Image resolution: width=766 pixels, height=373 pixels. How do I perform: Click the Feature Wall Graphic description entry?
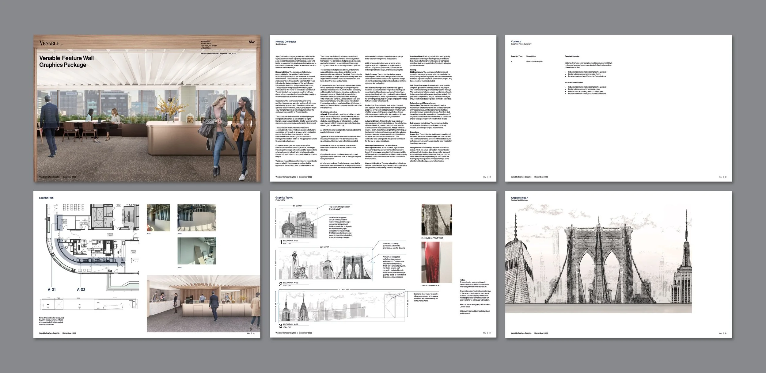(x=534, y=61)
